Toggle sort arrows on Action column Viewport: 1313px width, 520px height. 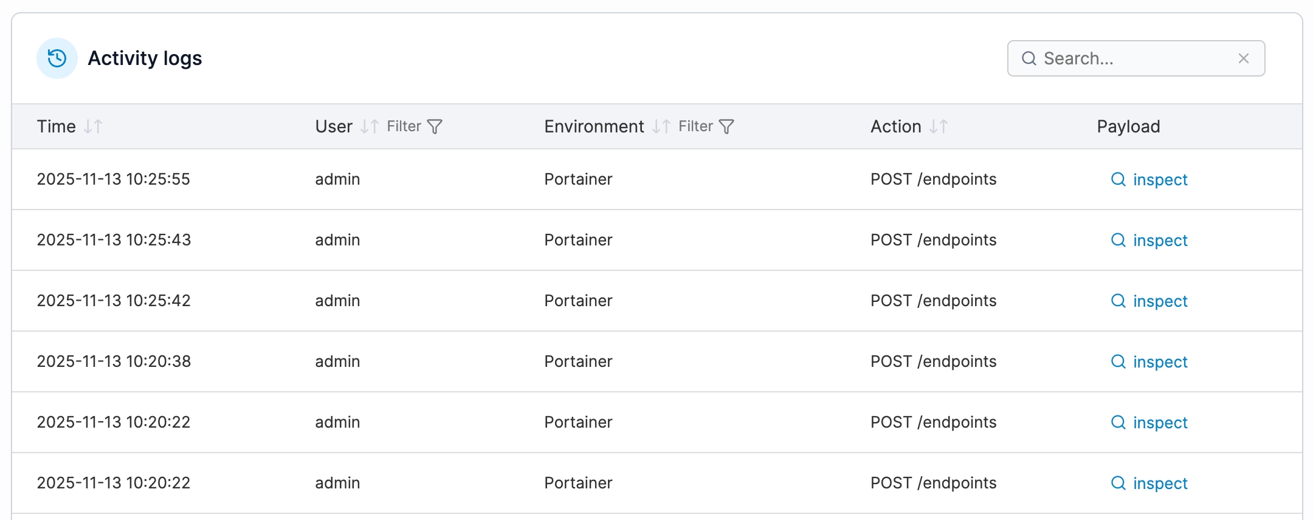[x=938, y=126]
